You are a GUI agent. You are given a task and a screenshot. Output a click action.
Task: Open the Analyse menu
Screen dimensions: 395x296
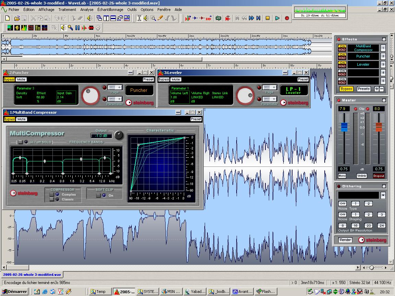coord(87,10)
